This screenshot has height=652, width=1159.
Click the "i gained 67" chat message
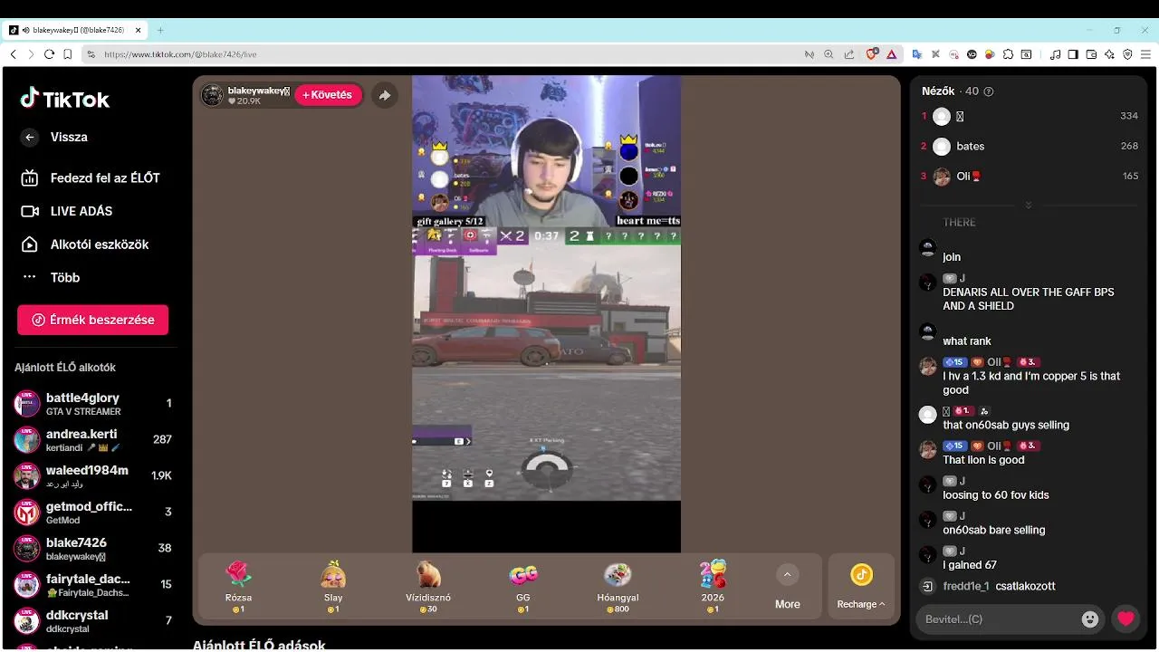[x=970, y=565]
